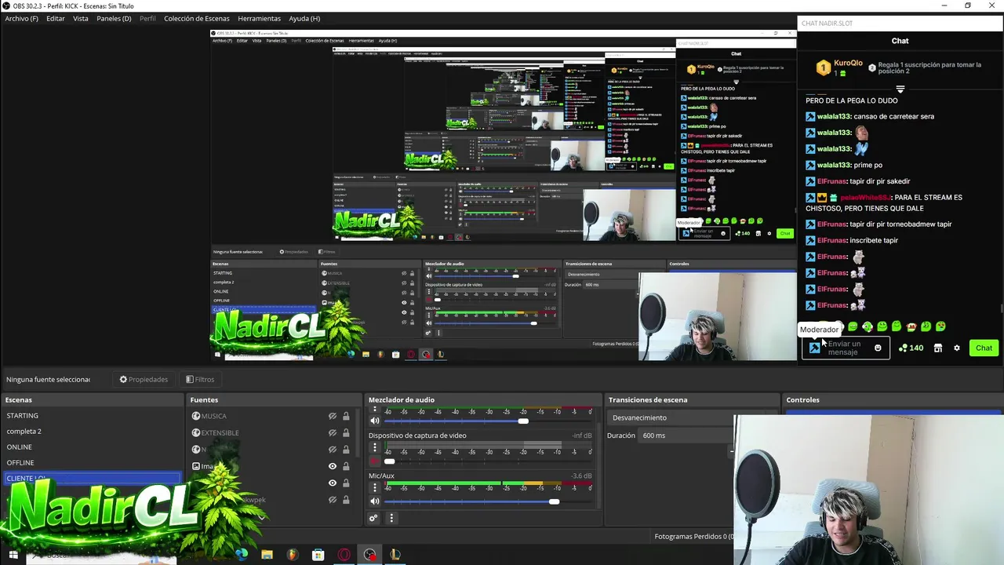Open the chat shop icon

coord(937,348)
